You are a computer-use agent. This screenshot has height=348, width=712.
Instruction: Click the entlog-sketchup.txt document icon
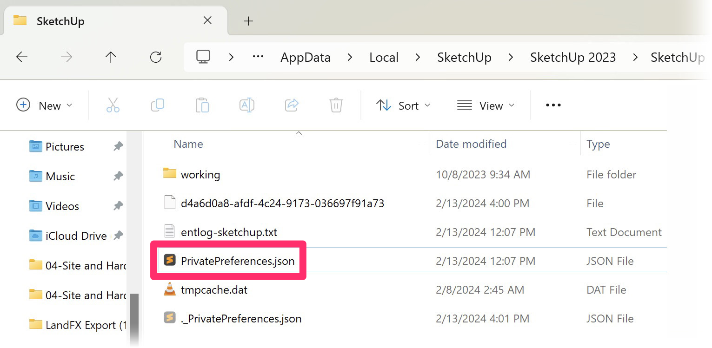170,231
